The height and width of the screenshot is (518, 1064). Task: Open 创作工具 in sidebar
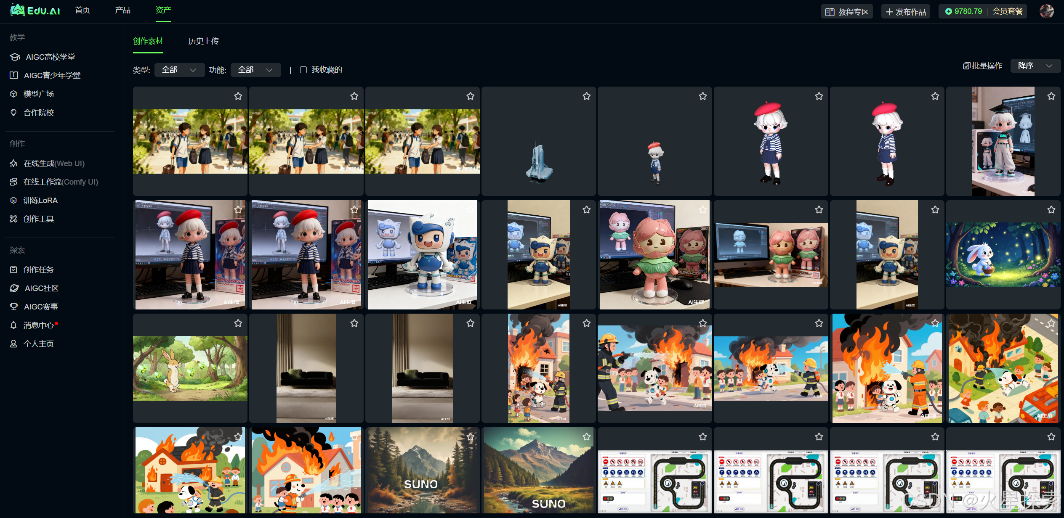[x=38, y=219]
